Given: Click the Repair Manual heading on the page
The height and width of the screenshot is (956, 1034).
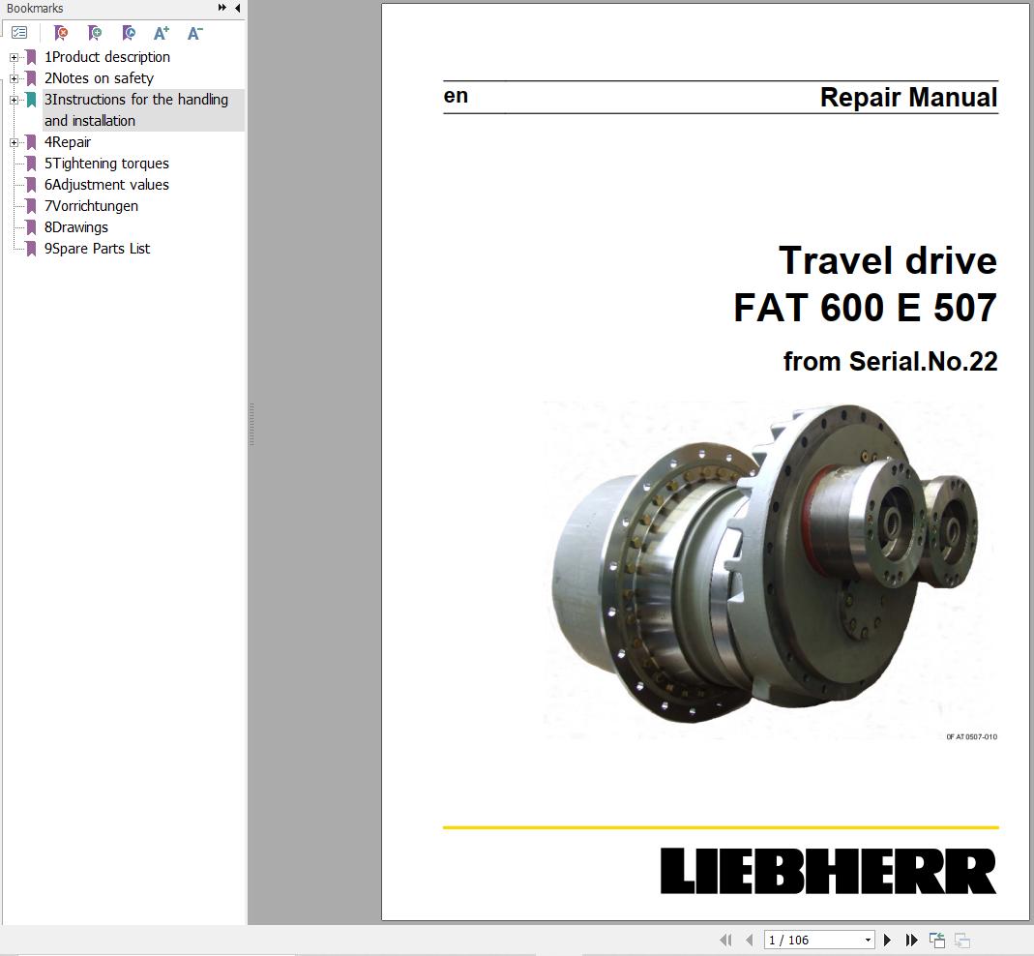Looking at the screenshot, I should (x=908, y=97).
